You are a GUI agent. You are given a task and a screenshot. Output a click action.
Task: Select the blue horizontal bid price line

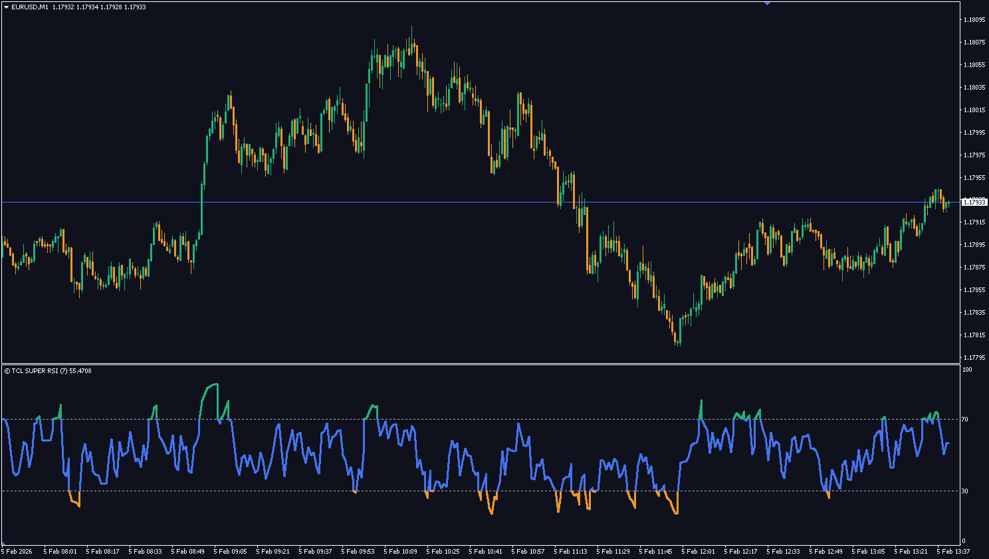(399, 202)
